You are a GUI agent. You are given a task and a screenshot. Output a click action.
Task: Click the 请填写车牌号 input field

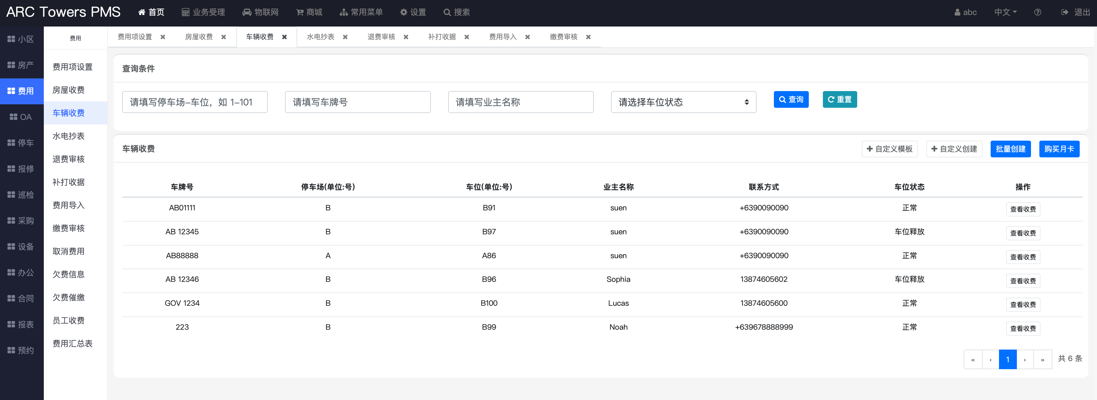pyautogui.click(x=358, y=102)
